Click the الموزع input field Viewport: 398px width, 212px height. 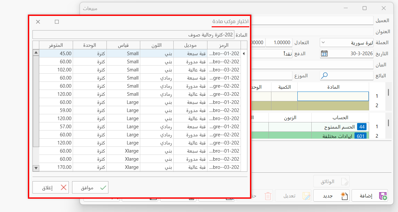pos(272,76)
